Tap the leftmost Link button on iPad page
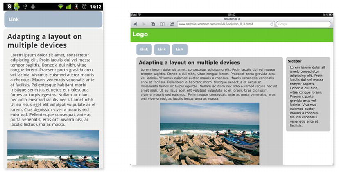Screen dimensions: 339x172 (x=144, y=49)
